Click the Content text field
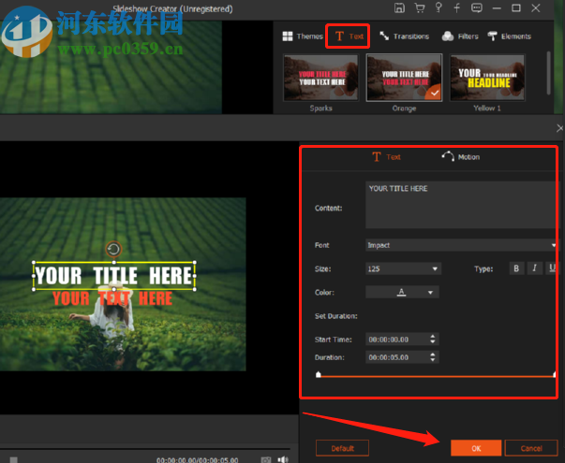Screen dimensions: 565x463 point(460,205)
